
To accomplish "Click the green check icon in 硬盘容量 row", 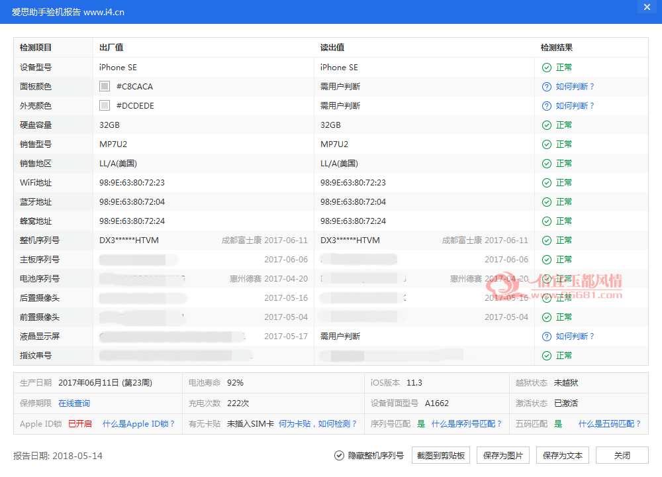I will pos(546,125).
